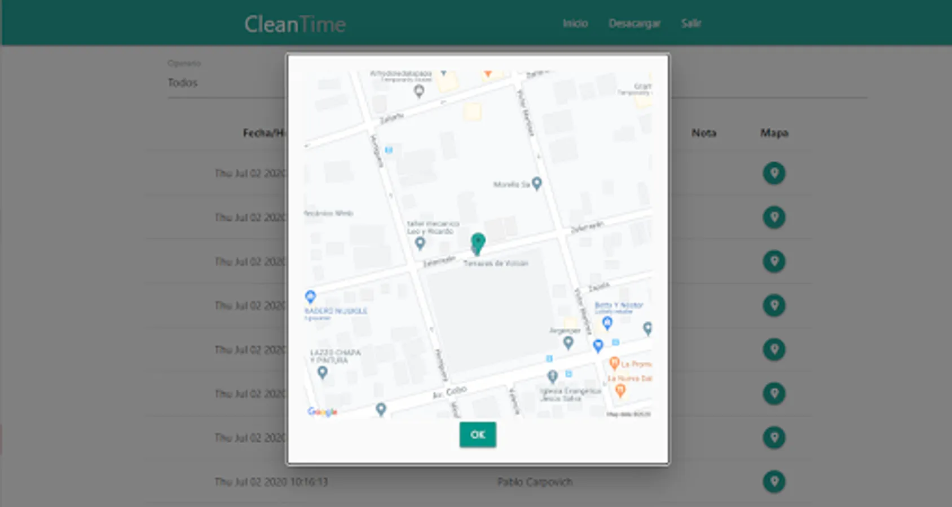Go to the Inicio page
Viewport: 952px width, 507px height.
[x=575, y=23]
